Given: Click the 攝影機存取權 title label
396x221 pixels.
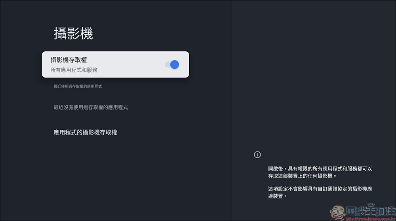Looking at the screenshot, I should tap(69, 60).
